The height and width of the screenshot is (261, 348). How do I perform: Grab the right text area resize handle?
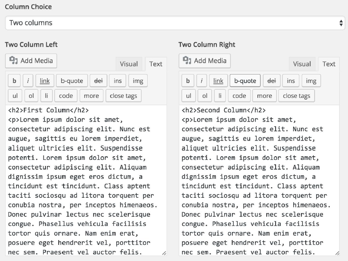(x=337, y=253)
